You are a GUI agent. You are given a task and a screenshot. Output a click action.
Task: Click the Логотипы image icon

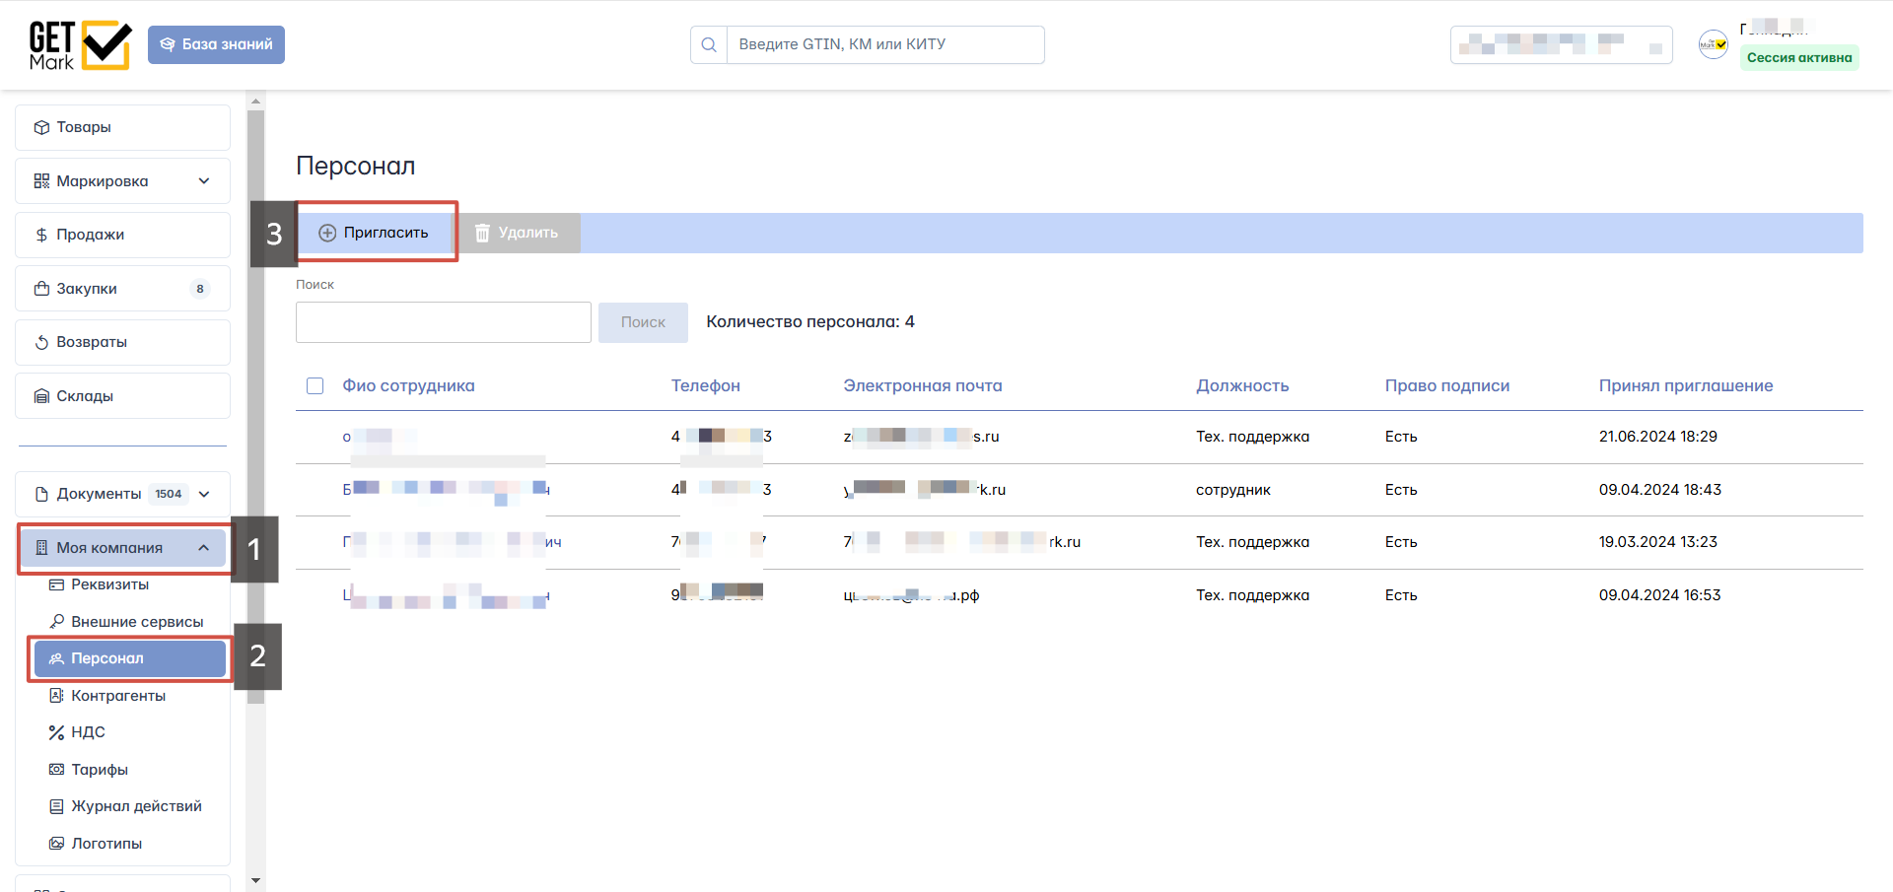(56, 844)
